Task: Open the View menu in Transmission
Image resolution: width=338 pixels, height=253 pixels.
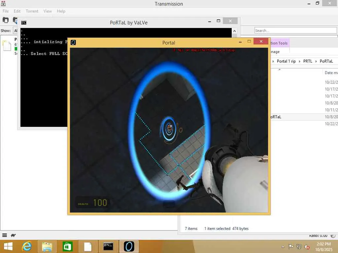Action: tap(48, 11)
